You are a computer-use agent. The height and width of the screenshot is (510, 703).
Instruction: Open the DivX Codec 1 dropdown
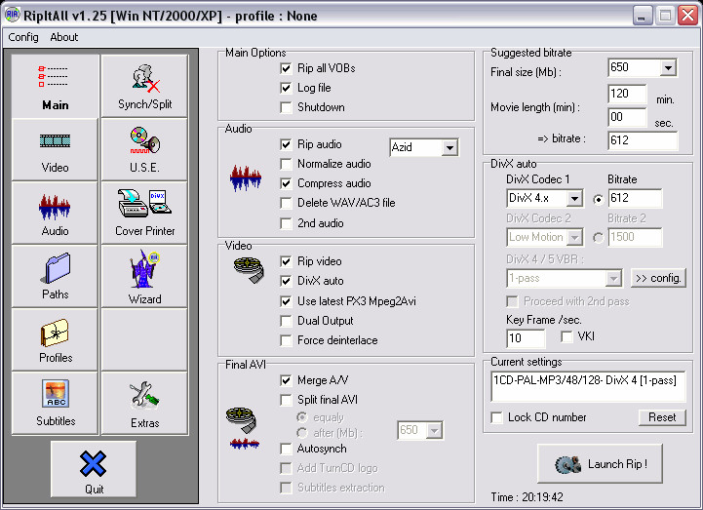click(x=574, y=198)
